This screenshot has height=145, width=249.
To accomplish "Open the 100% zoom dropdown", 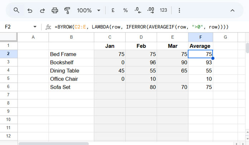I will pos(89,10).
